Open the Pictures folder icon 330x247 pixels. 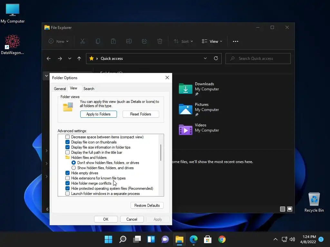coord(185,109)
